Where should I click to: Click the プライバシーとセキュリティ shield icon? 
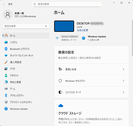[6, 102]
